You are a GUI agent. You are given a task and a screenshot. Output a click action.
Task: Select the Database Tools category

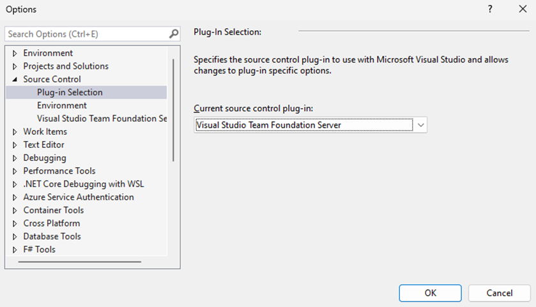[x=52, y=236]
